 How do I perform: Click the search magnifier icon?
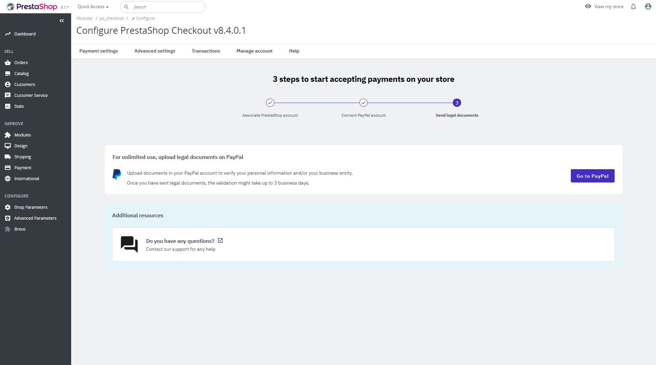tap(126, 7)
